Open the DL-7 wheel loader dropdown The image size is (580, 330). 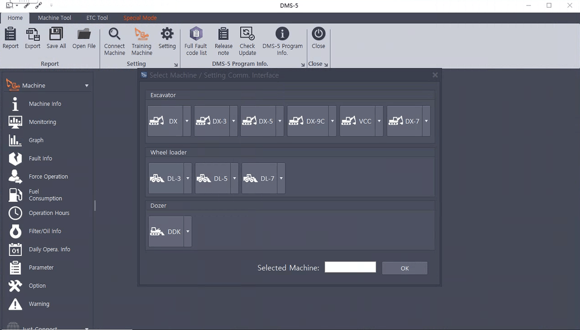tap(281, 179)
